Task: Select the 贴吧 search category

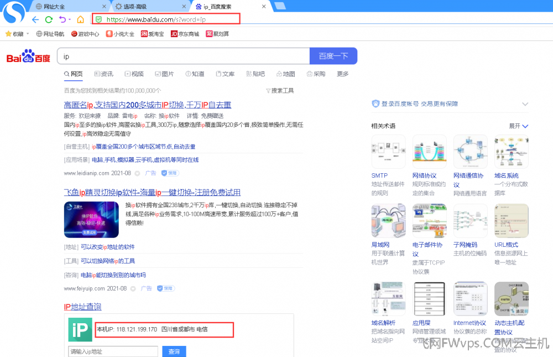Action: click(x=255, y=74)
